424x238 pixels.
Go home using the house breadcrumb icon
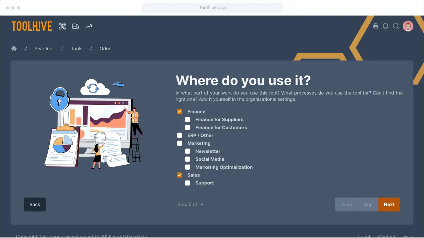[x=14, y=48]
